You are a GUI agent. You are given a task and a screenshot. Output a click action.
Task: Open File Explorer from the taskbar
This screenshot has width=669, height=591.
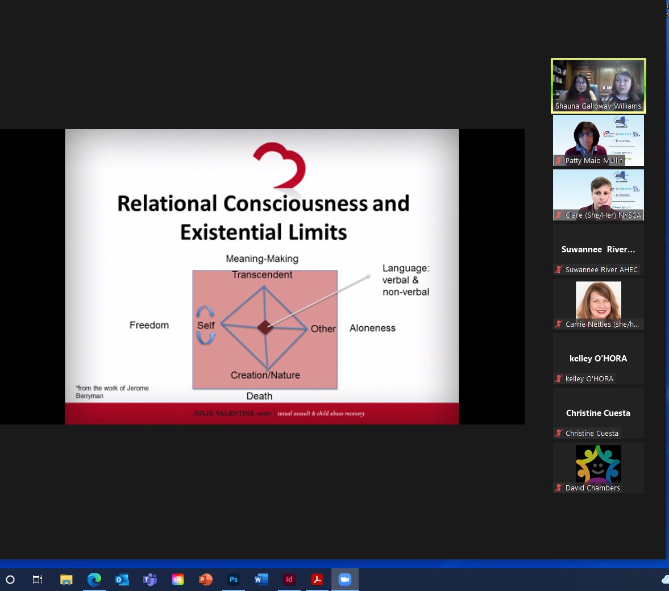pos(67,579)
